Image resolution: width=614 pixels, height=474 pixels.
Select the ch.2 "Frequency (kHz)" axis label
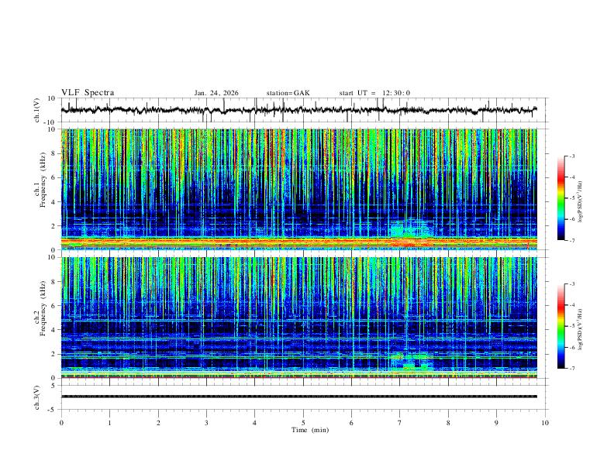coord(43,308)
